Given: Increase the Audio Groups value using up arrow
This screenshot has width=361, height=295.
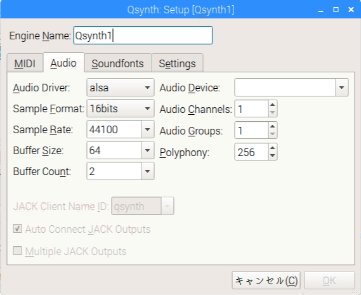Looking at the screenshot, I should (x=273, y=126).
